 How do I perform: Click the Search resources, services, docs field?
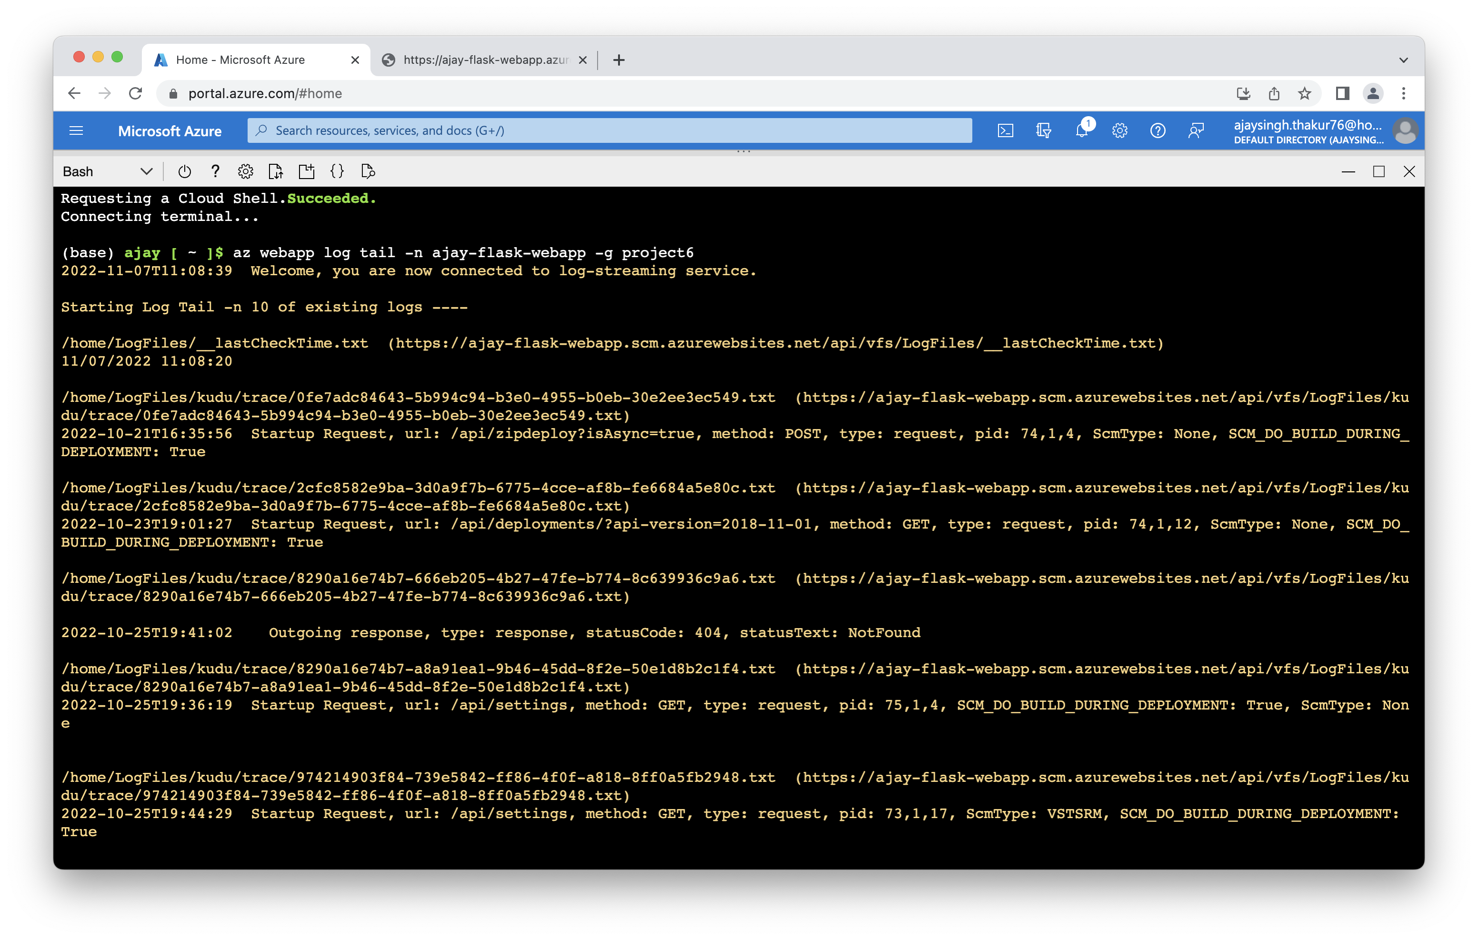pyautogui.click(x=609, y=130)
